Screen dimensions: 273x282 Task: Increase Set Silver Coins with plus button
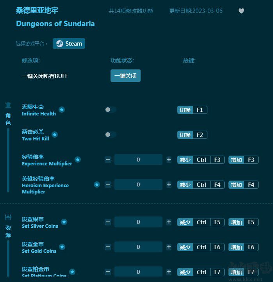[x=169, y=222]
